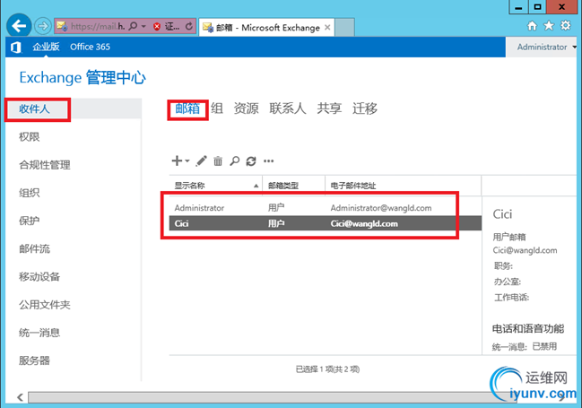Click Cici@wangld.com cell in list

click(x=364, y=223)
